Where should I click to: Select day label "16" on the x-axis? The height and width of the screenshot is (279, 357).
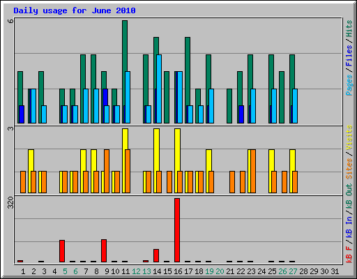pos(178,271)
